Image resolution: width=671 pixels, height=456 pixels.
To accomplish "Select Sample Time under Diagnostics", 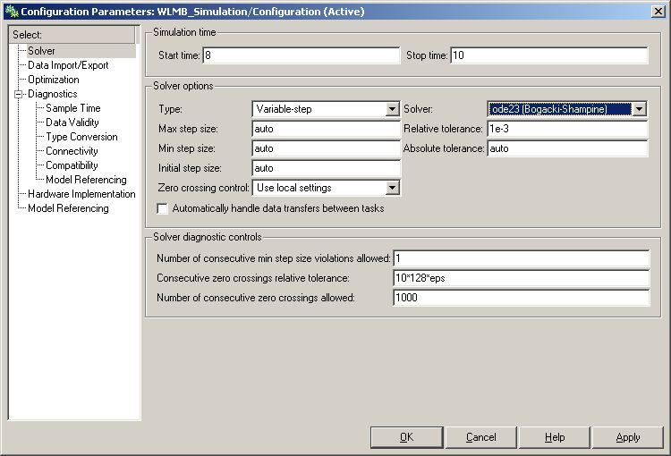I will (x=73, y=108).
